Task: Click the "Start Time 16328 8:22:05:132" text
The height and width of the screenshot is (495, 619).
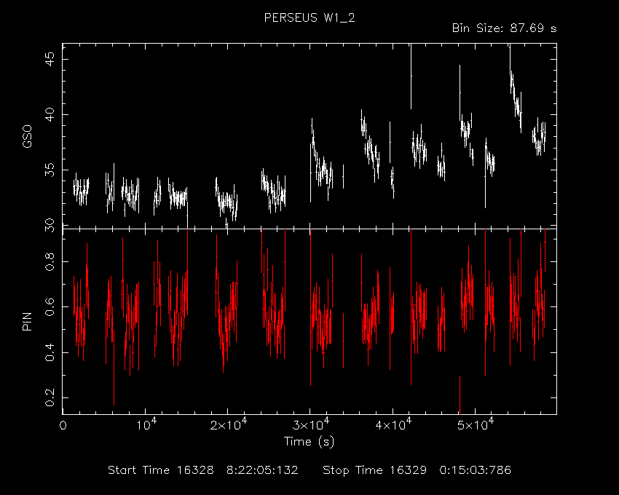Action: point(203,470)
